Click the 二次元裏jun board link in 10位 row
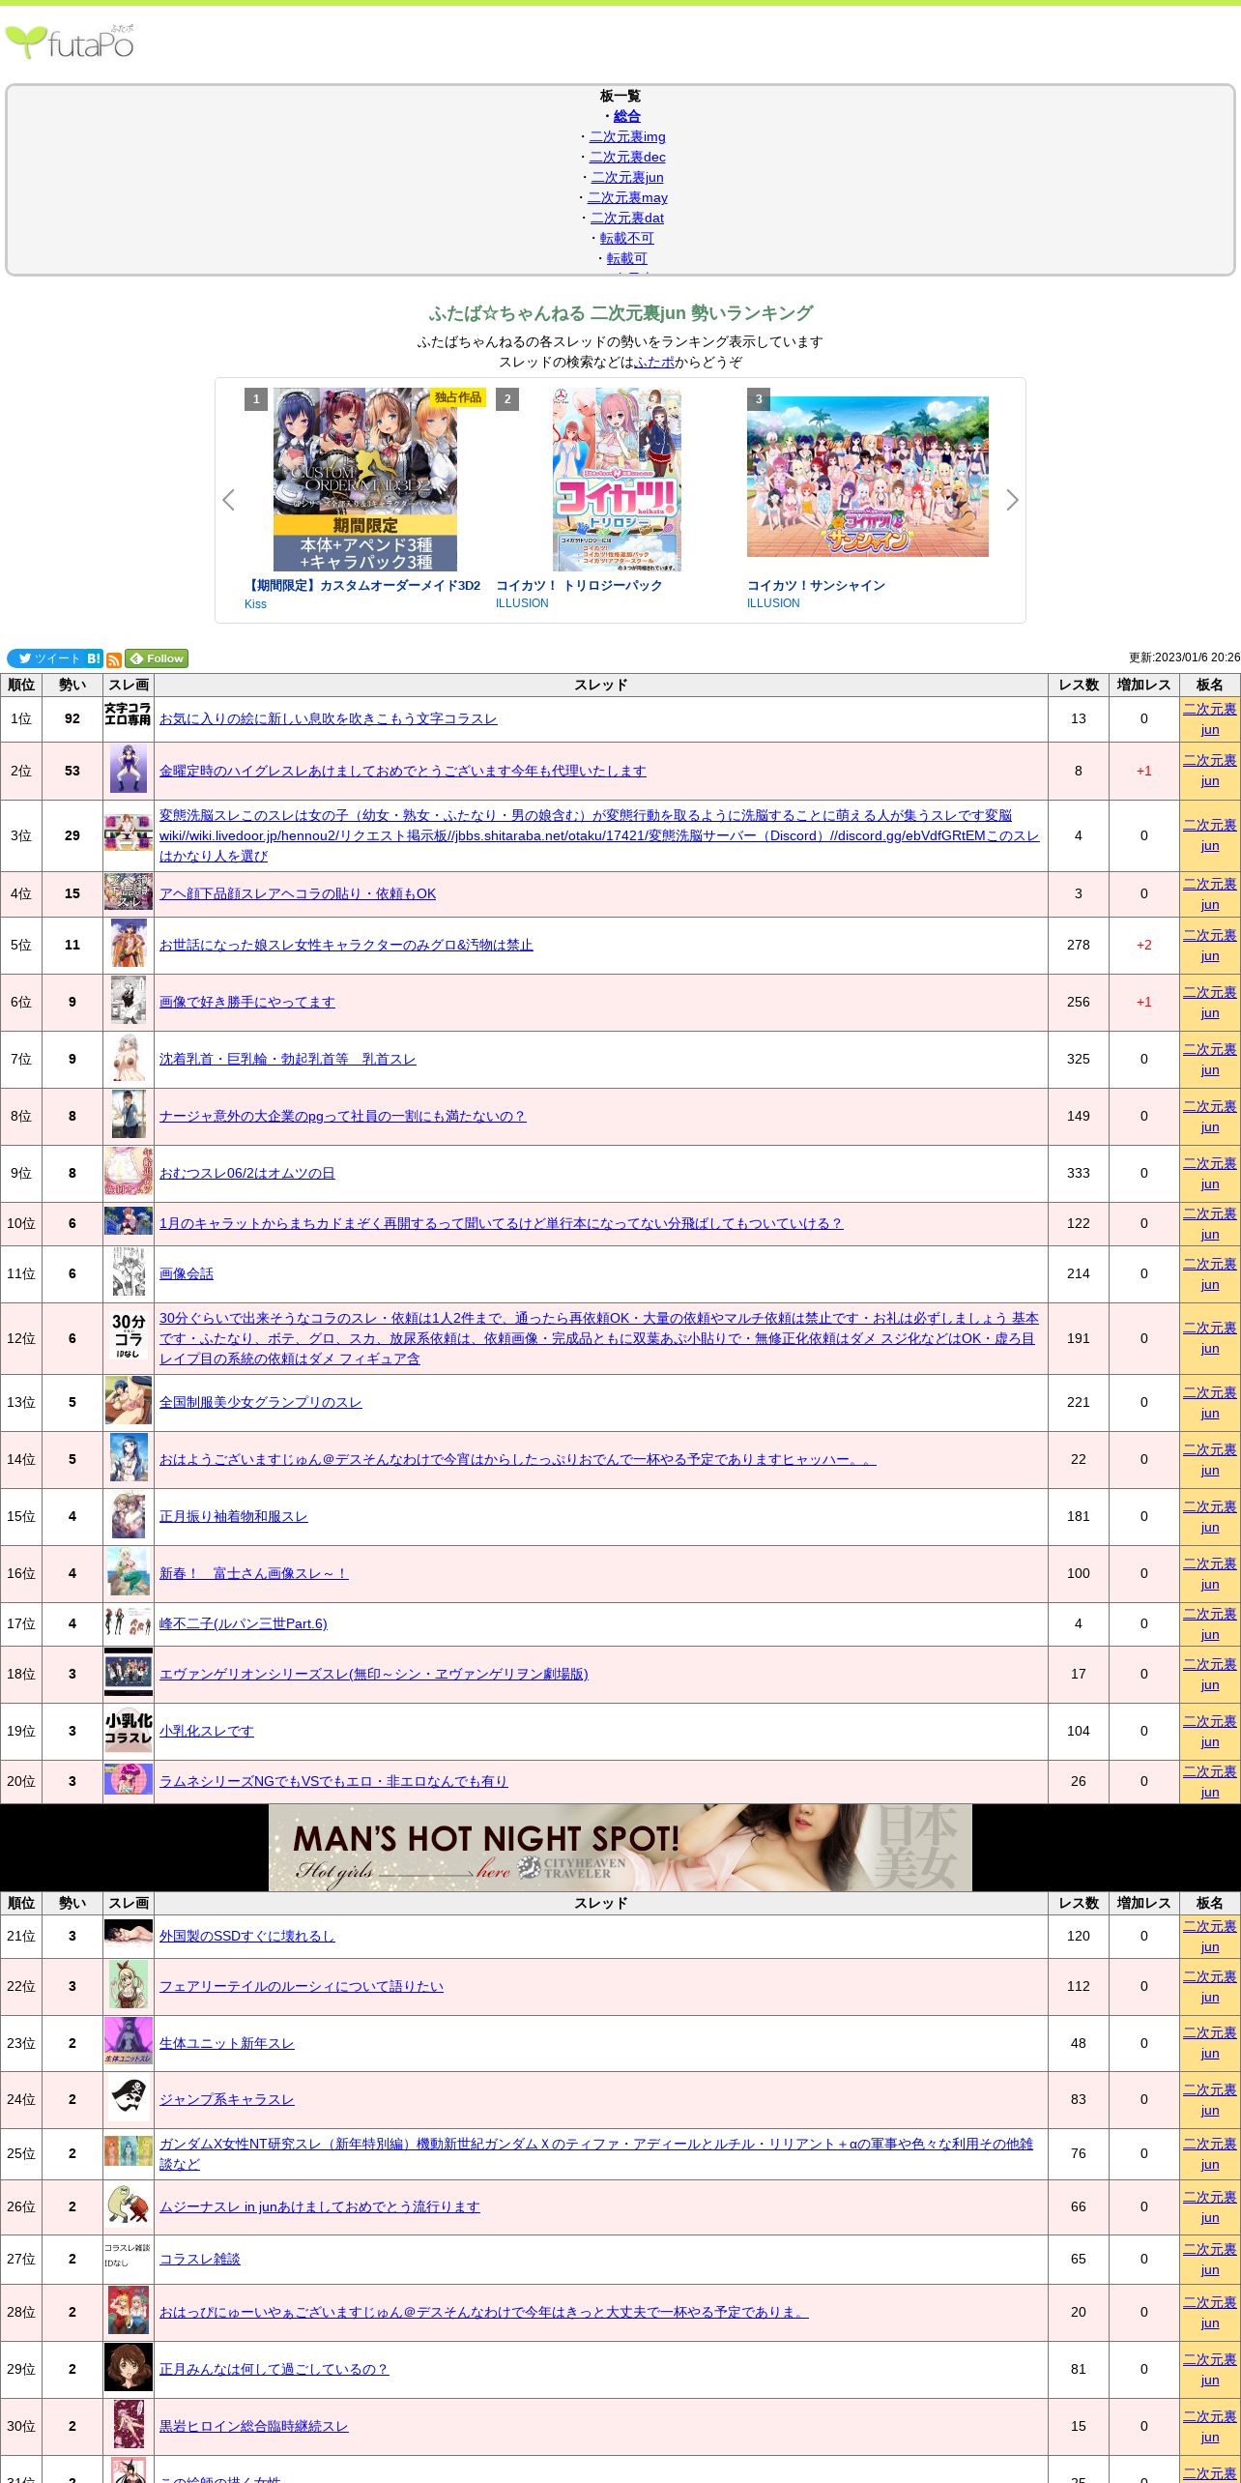Viewport: 1241px width, 2483px height. 1210,1224
